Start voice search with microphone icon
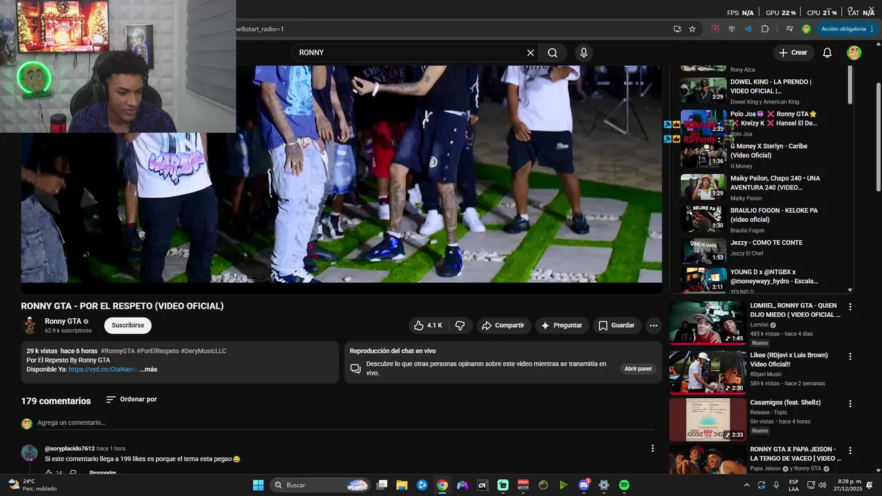882x496 pixels. 584,52
